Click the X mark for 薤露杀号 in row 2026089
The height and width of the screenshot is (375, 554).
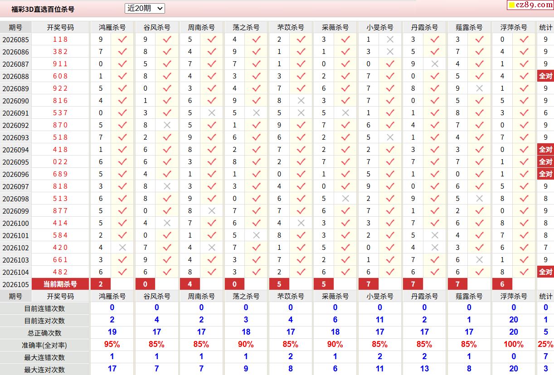(479, 88)
